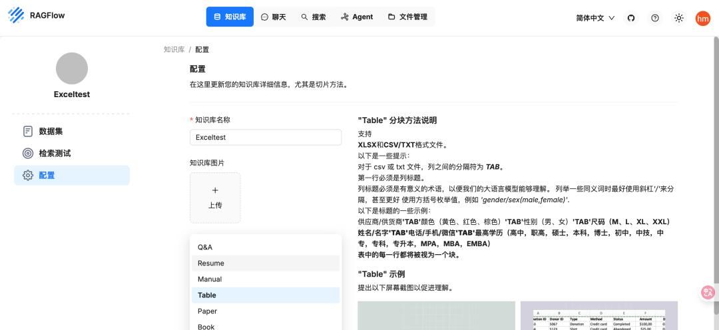The width and height of the screenshot is (719, 330).
Task: Open 检索测试 in the sidebar
Action: click(x=72, y=154)
